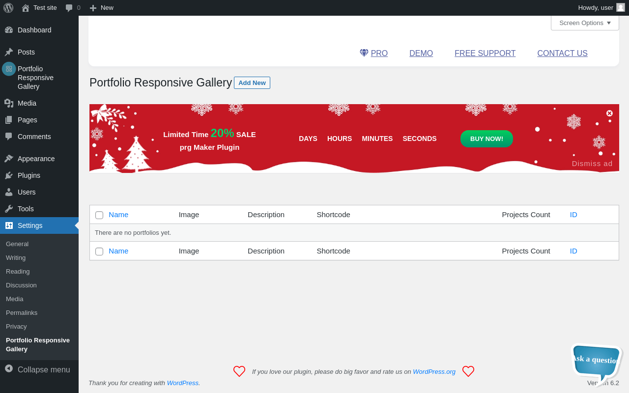Click the PRO diamond icon
The width and height of the screenshot is (629, 393).
pyautogui.click(x=364, y=53)
